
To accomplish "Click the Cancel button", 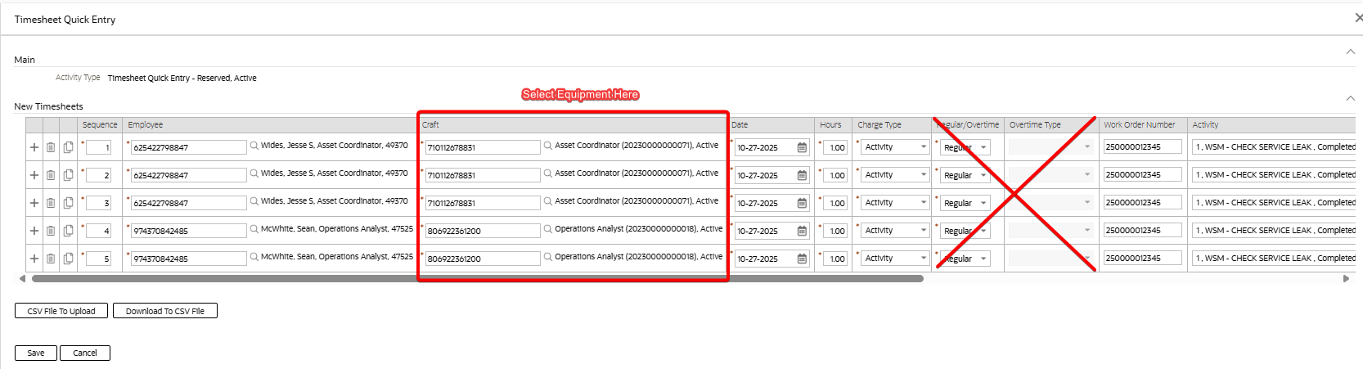I will (85, 353).
